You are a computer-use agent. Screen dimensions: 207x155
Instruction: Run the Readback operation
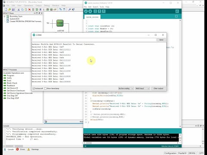(11, 86)
